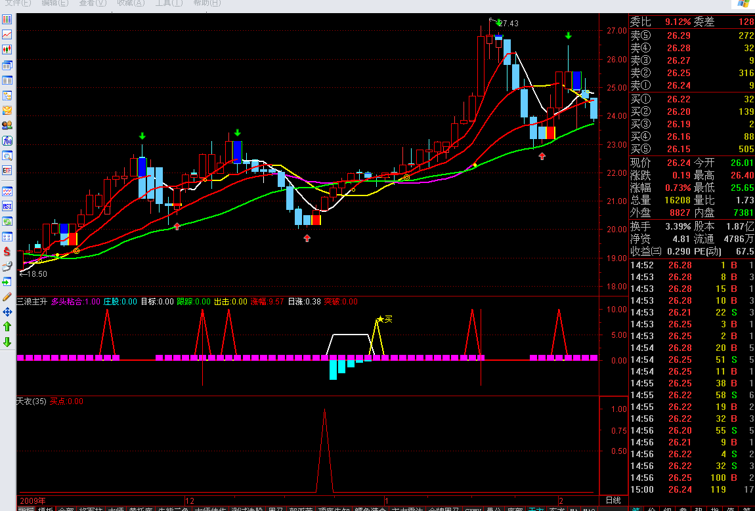Select the pencil drawing tool

tap(7, 296)
